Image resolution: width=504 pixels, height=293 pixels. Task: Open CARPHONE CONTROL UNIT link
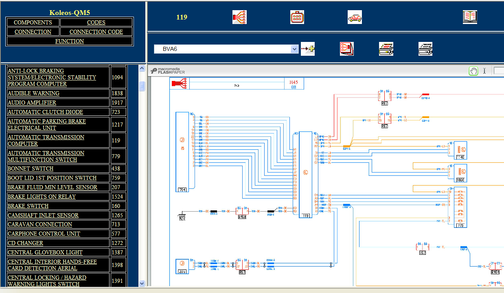click(44, 234)
